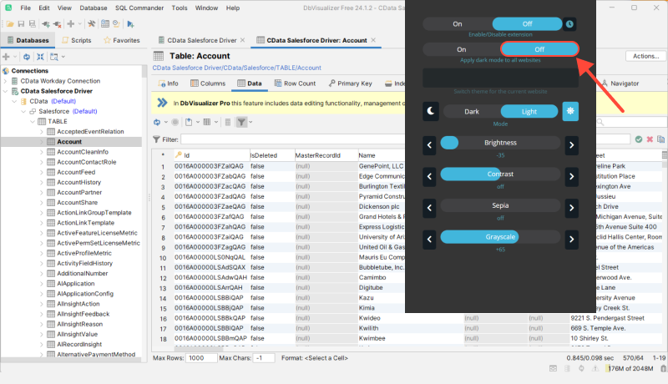Turn On dark mode for all websites
Screen dimensions: 668x384
pos(462,49)
